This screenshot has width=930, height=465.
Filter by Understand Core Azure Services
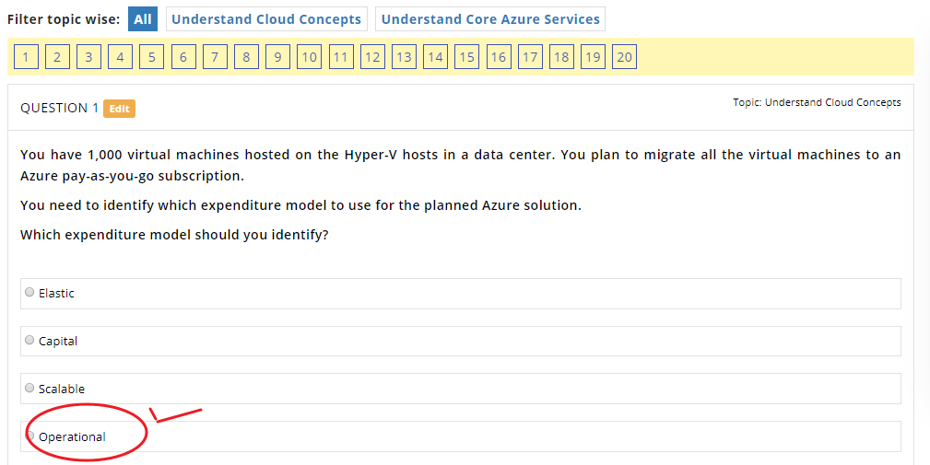490,19
